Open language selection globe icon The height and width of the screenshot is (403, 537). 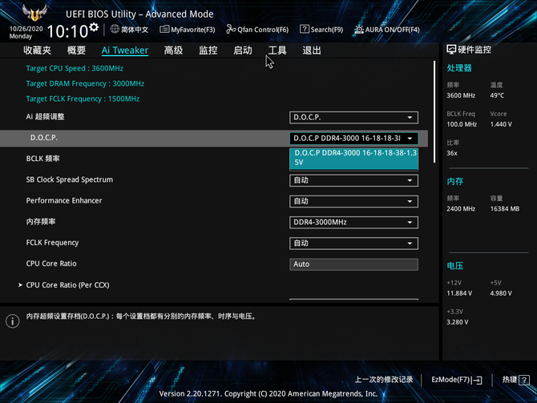[115, 29]
